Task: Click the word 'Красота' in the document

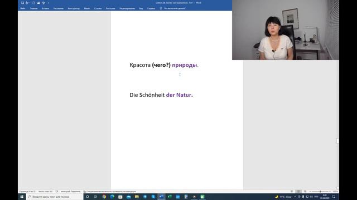Action: (140, 65)
